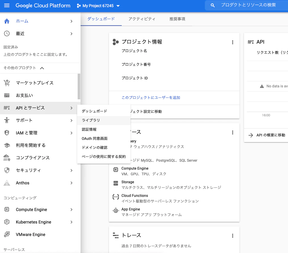
Task: Click the security shield icon beside セキュリティ
Action: 7,170
